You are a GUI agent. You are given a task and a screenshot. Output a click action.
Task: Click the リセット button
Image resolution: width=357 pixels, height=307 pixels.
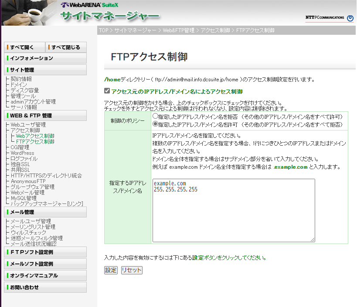(132, 270)
